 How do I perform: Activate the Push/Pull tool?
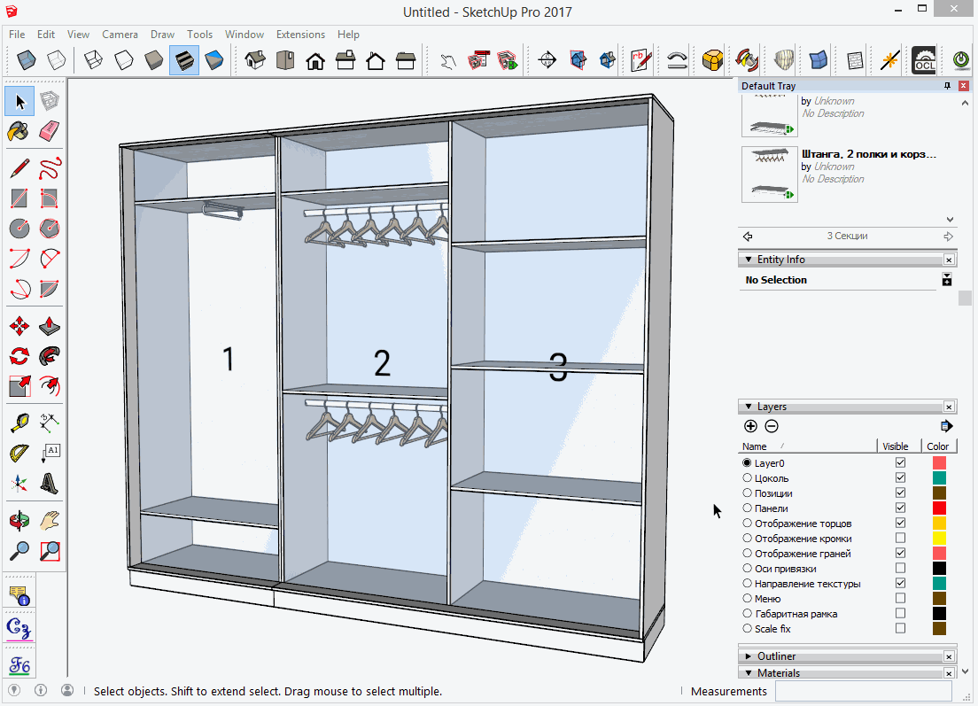click(50, 326)
